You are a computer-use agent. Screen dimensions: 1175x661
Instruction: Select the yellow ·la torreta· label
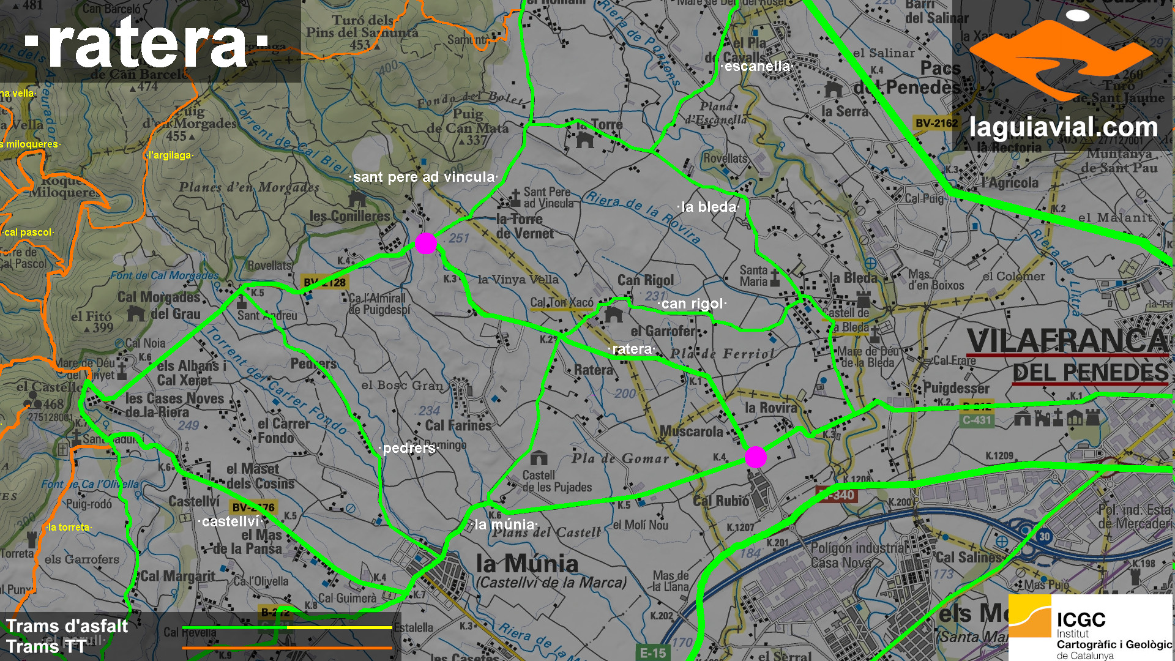69,528
